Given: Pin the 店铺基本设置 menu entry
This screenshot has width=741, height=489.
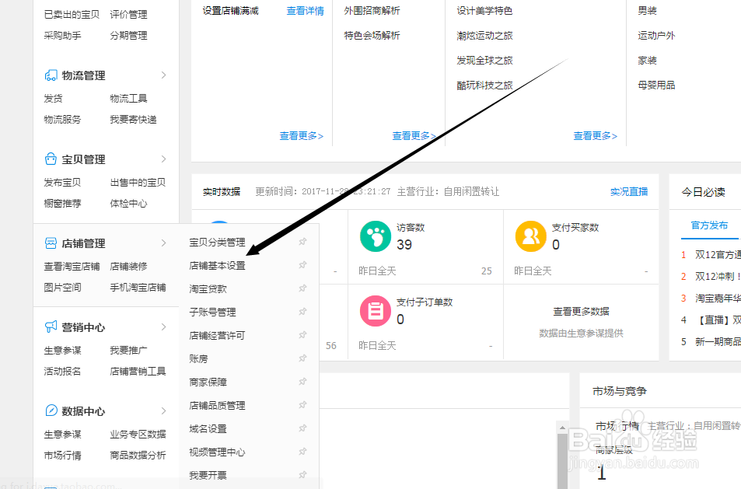Looking at the screenshot, I should point(302,265).
